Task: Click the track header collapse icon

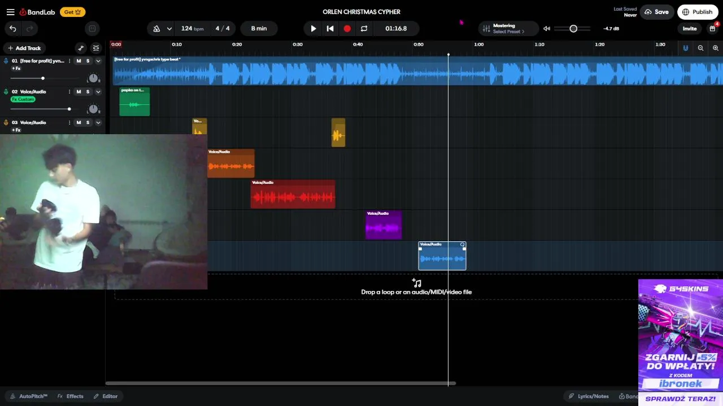Action: [96, 48]
